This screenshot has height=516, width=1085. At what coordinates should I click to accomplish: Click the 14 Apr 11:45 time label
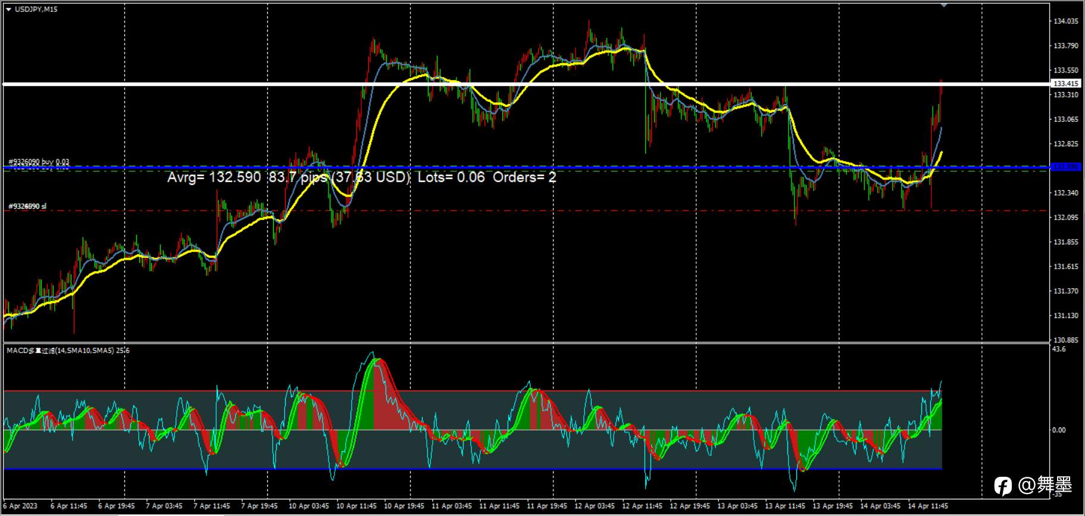(928, 506)
